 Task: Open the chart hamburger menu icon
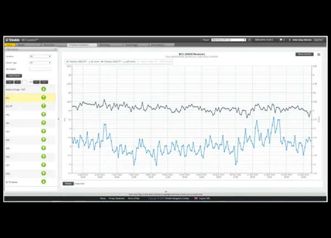[318, 55]
